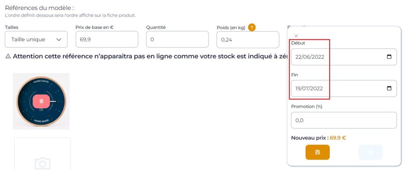Screen dimensions: 406x170
Task: Click the Début date field 22/06/2022
Action: [x=344, y=57]
